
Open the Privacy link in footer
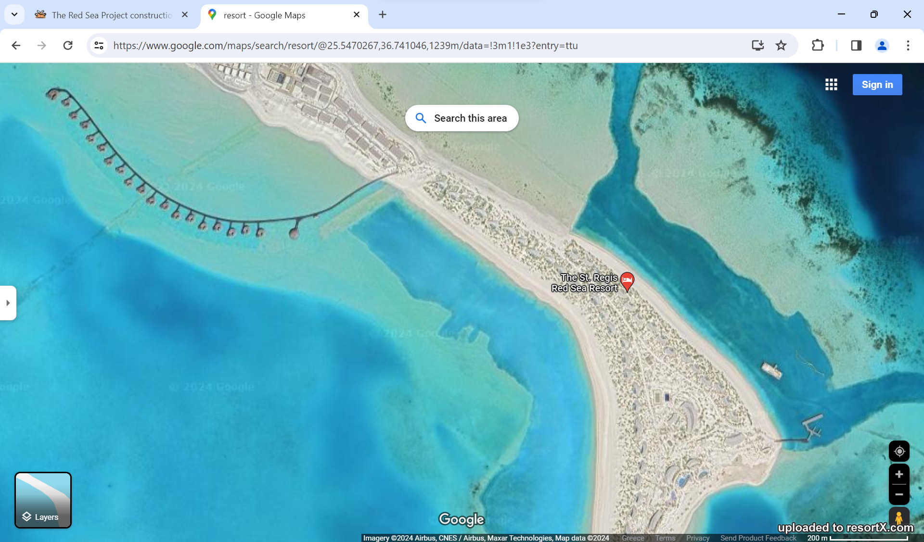[698, 538]
